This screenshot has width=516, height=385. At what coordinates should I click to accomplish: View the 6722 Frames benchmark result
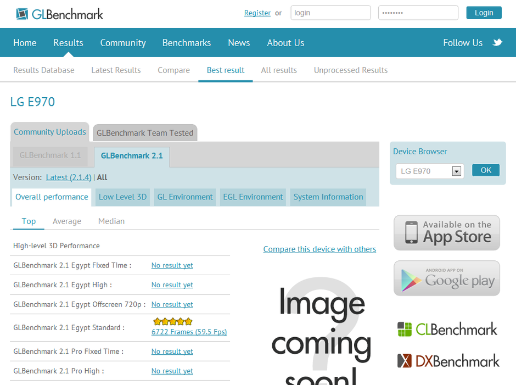pyautogui.click(x=189, y=332)
